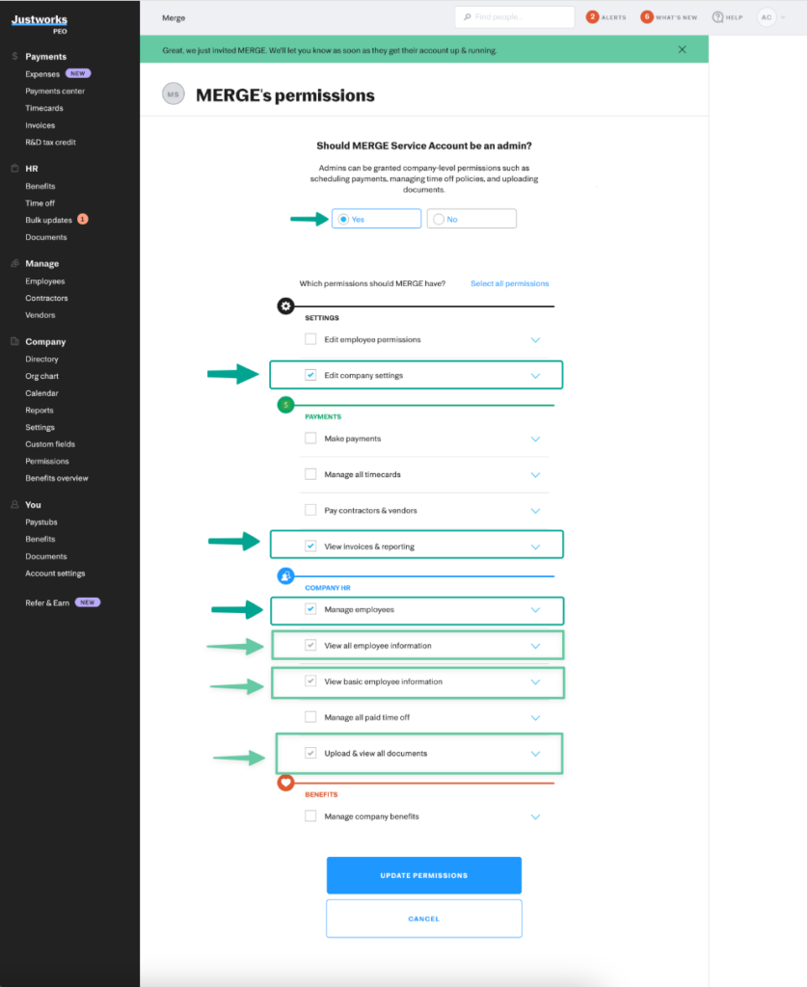
Task: Open Bulk updates under HR
Action: 48,220
